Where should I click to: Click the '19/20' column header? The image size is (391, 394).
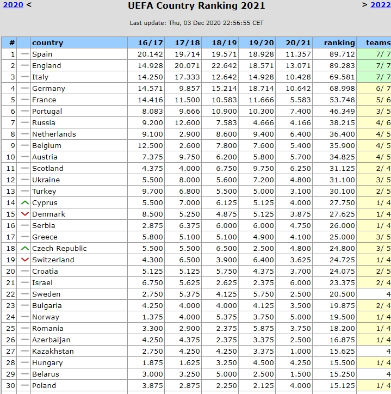point(257,42)
